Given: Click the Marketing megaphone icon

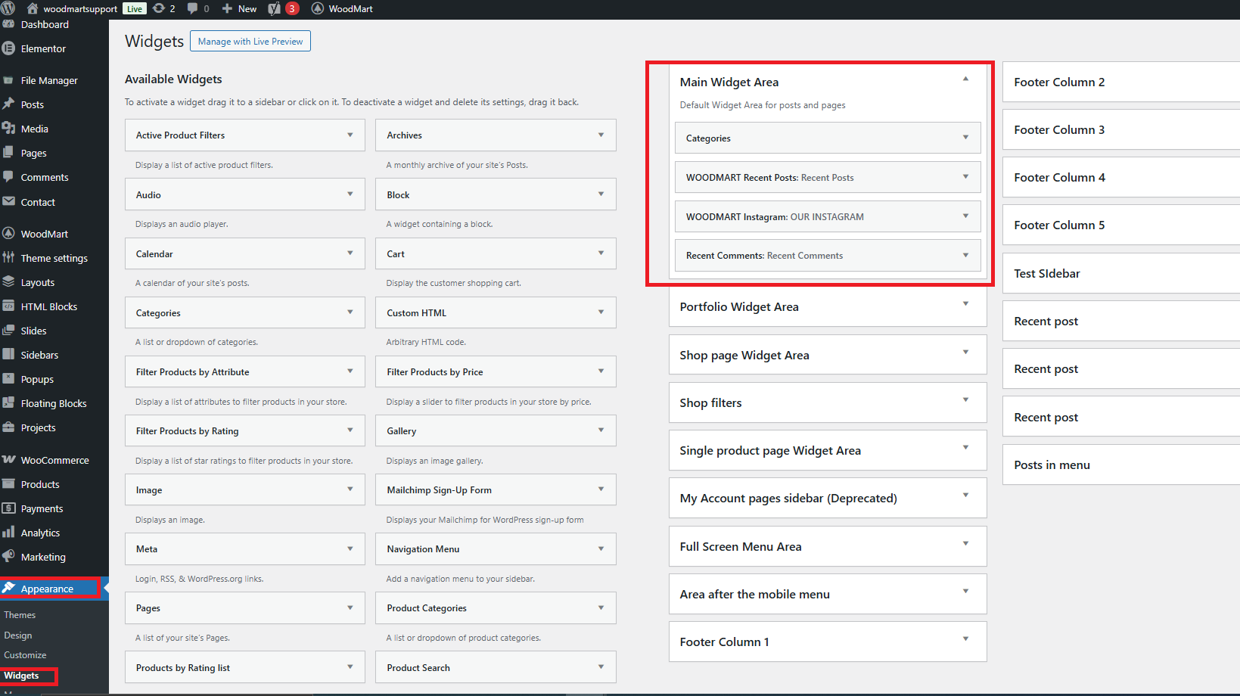Looking at the screenshot, I should (8, 557).
